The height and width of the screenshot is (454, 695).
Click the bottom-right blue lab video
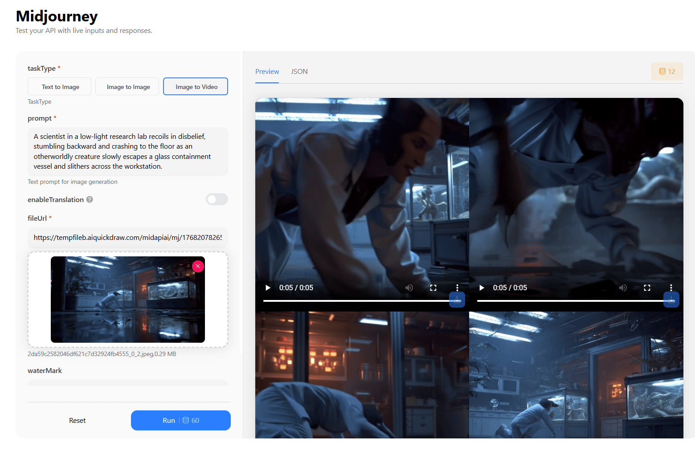576,375
